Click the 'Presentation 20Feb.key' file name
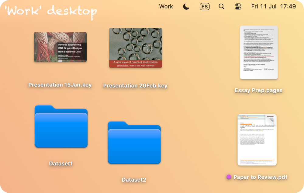This screenshot has height=193, width=304. pyautogui.click(x=135, y=86)
